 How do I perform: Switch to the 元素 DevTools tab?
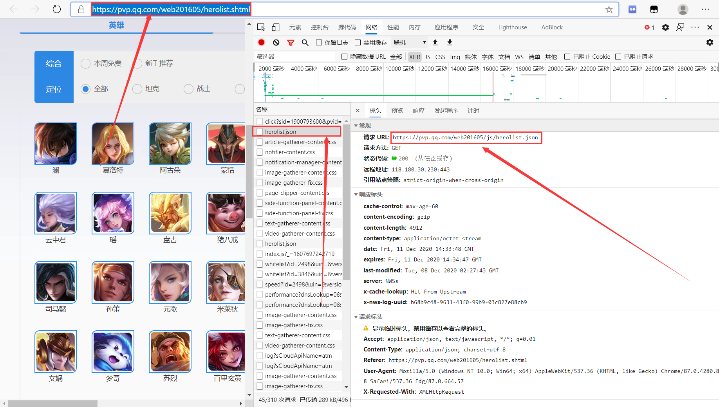[295, 27]
